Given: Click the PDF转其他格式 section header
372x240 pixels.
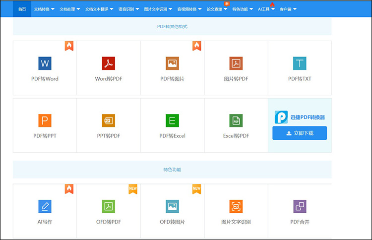Looking at the screenshot, I should (172, 27).
